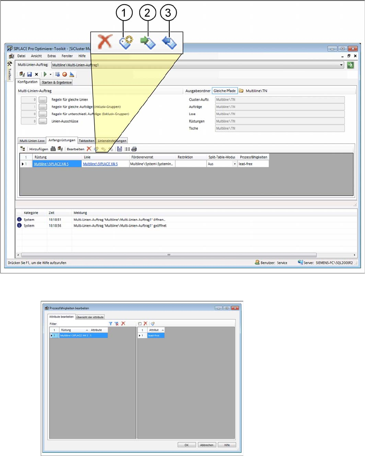Open the dropdown arrow next to play
The height and width of the screenshot is (456, 365).
click(x=50, y=74)
